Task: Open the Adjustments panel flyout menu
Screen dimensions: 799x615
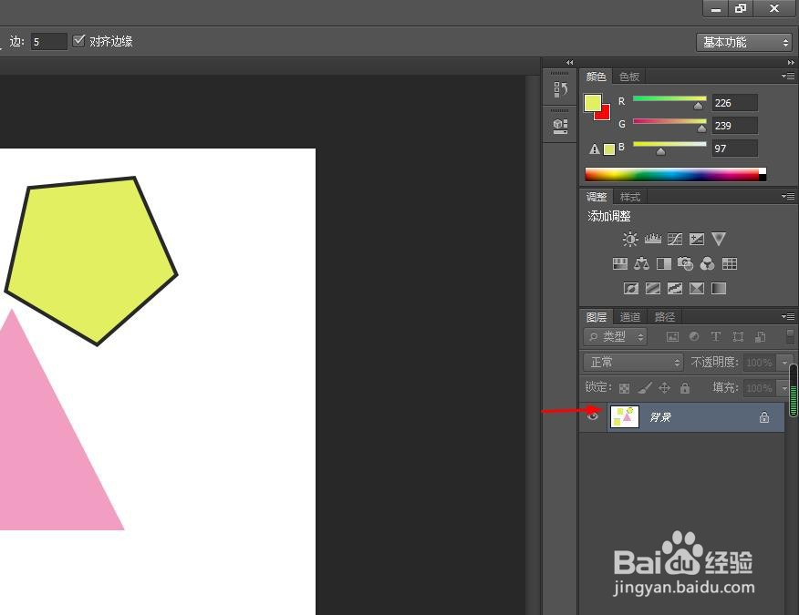Action: point(788,197)
